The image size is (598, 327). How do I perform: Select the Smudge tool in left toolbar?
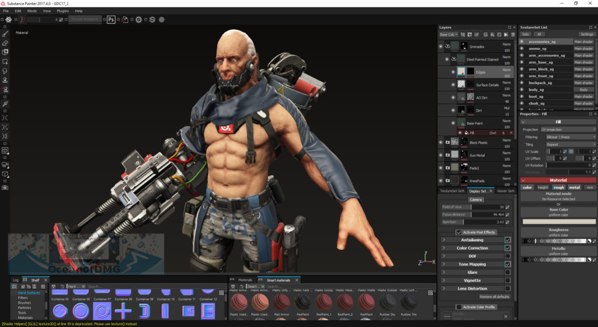(x=5, y=71)
